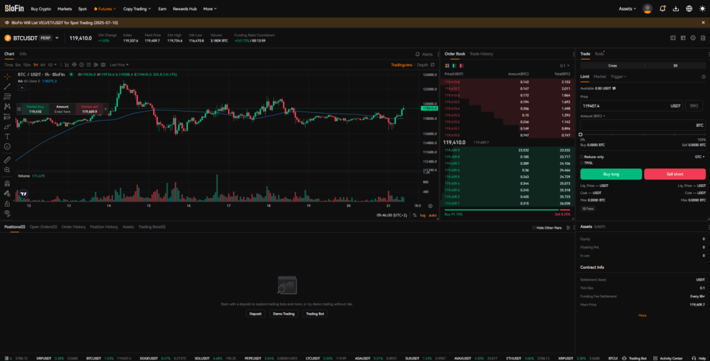Select the trend line drawing tool
Image resolution: width=710 pixels, height=361 pixels.
(x=7, y=87)
